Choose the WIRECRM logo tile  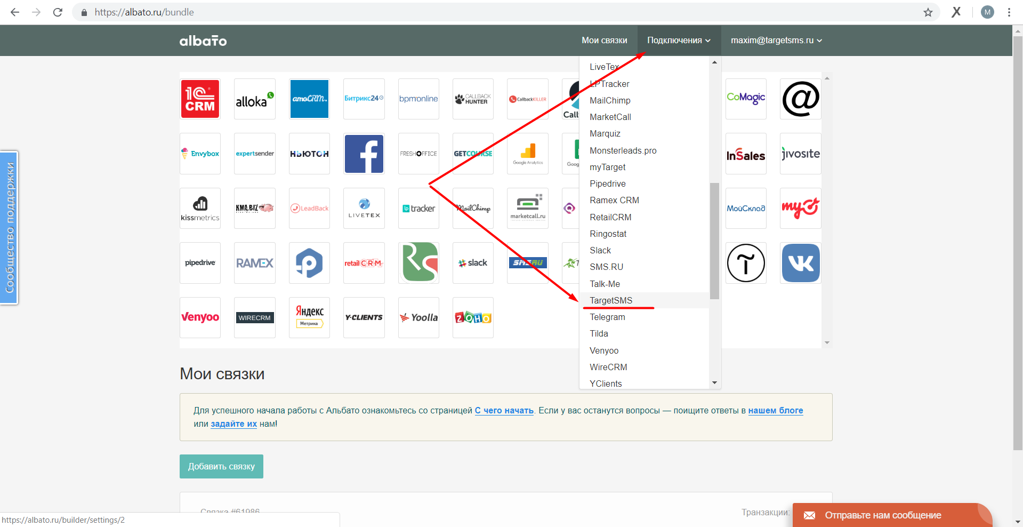pos(255,317)
